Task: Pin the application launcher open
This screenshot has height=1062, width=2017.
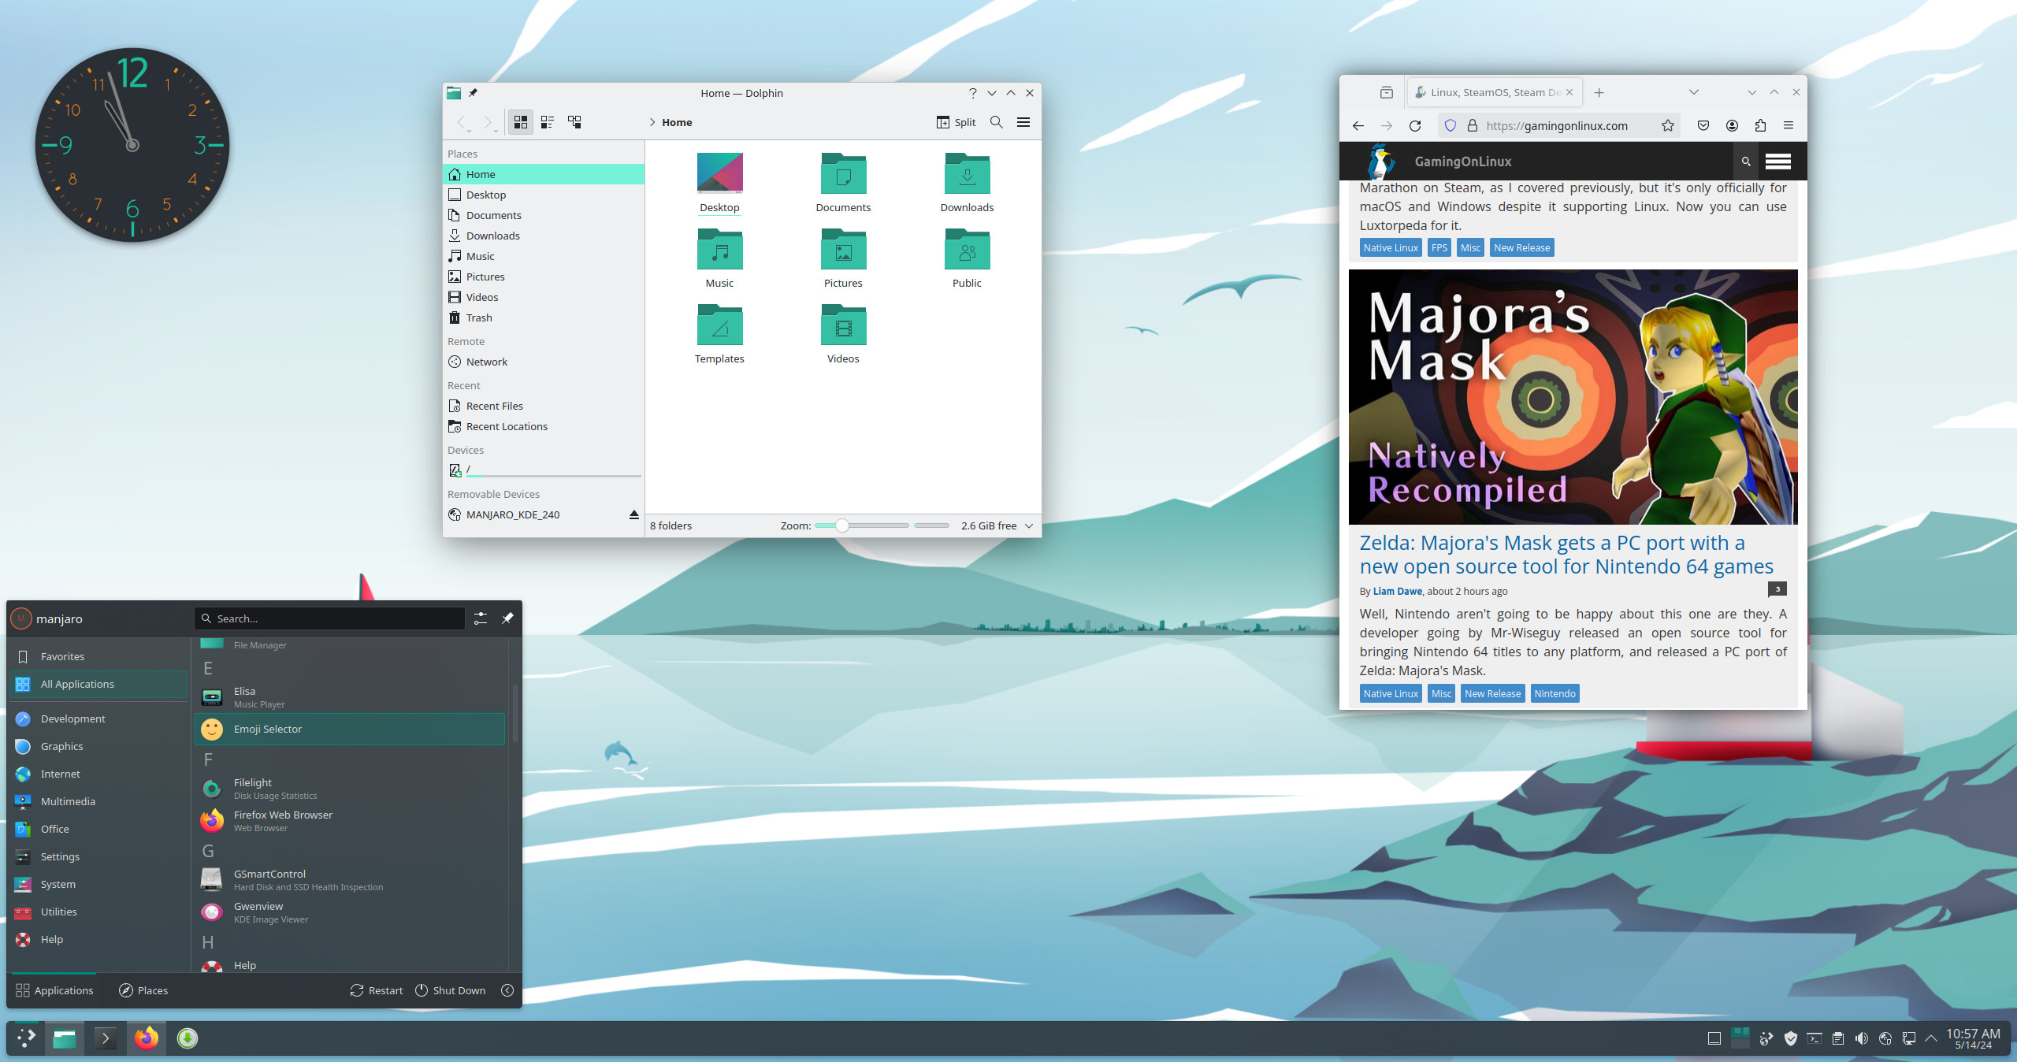Action: pos(507,618)
